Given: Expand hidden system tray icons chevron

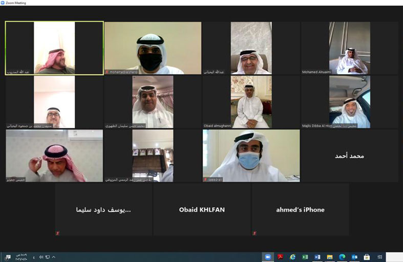Looking at the screenshot, I should (53, 257).
